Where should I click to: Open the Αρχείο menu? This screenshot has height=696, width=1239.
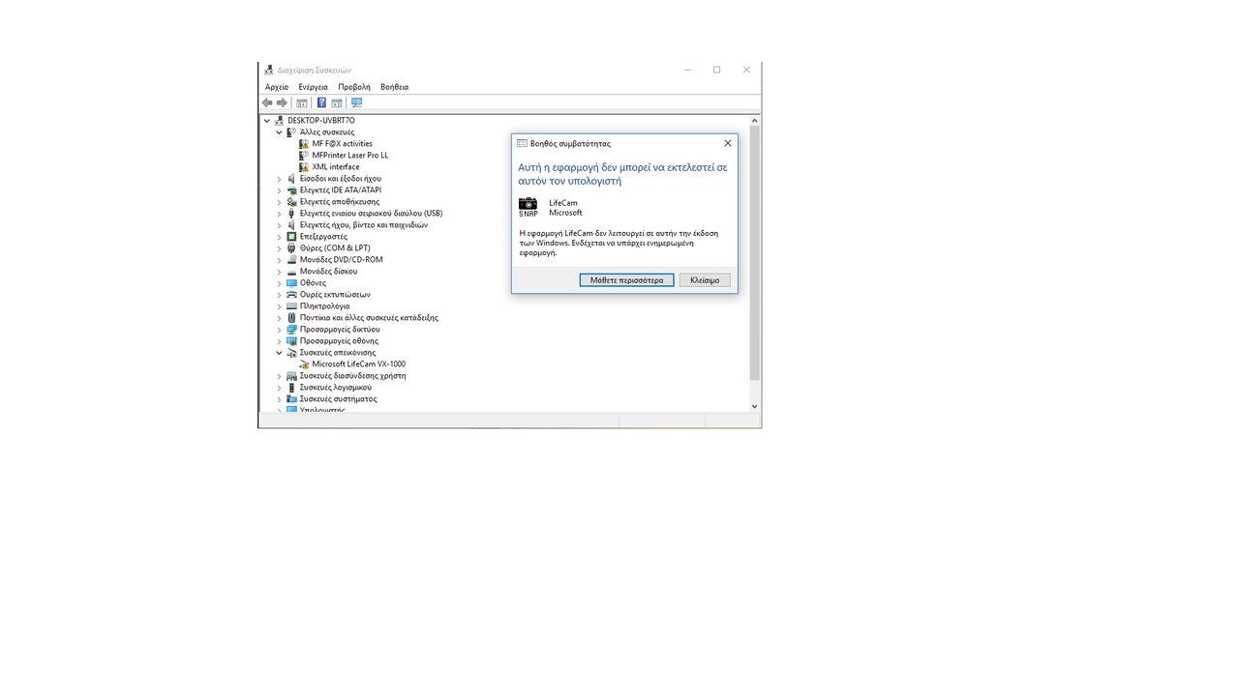tap(277, 87)
